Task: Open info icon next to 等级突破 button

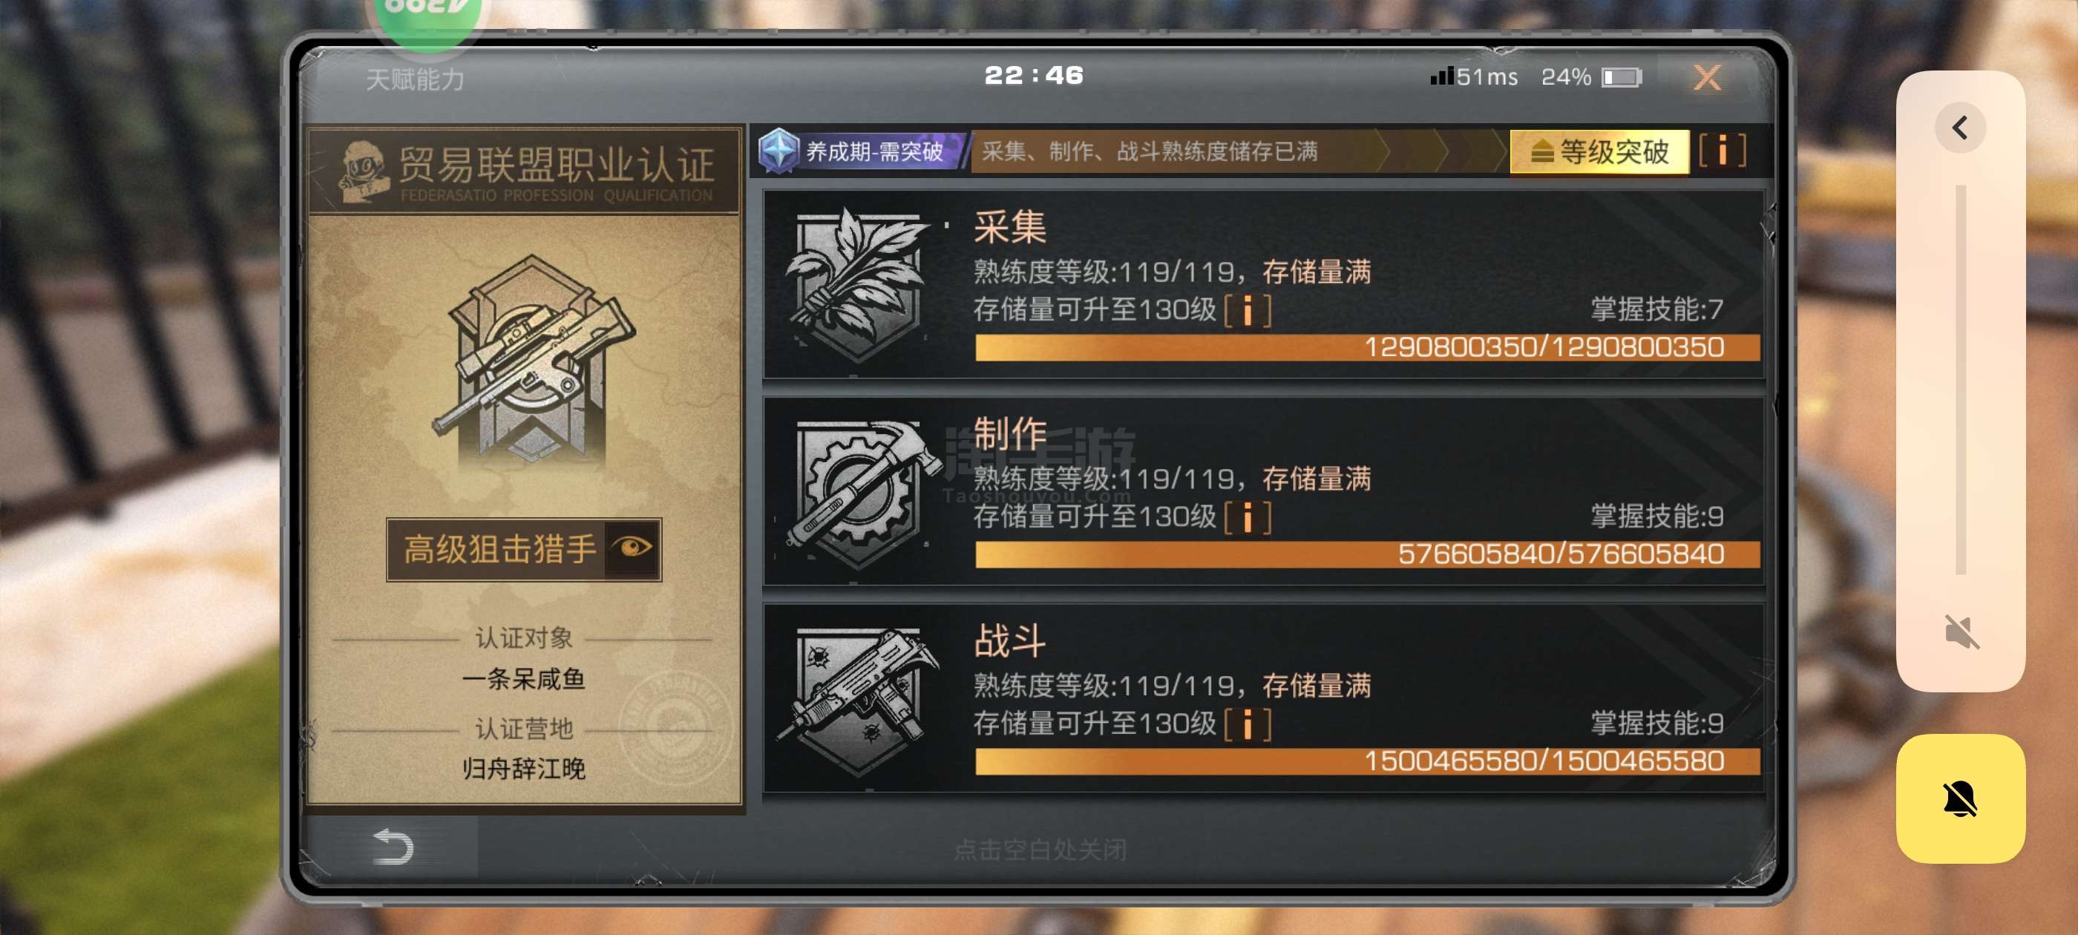Action: click(x=1723, y=151)
